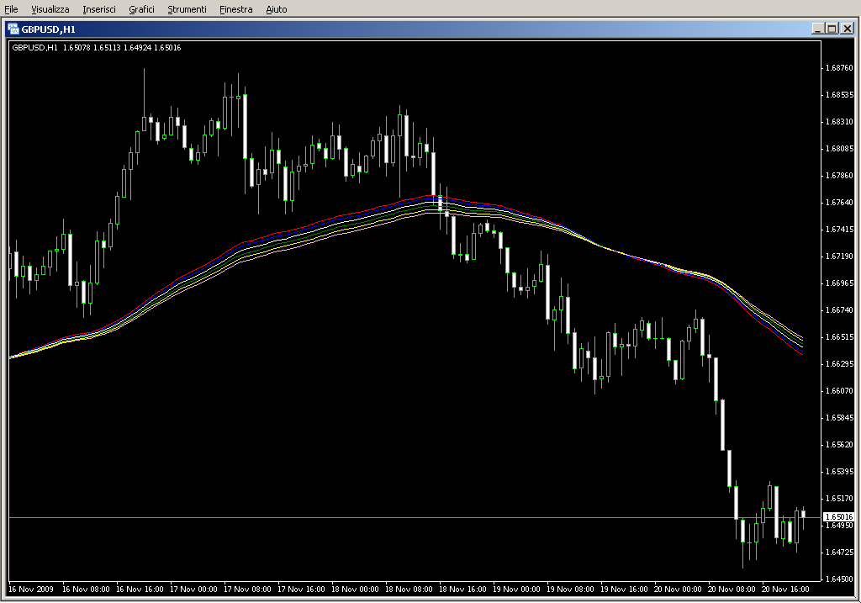Close the GBPUSD,H1 chart window
Screen dimensions: 861x603
click(848, 29)
